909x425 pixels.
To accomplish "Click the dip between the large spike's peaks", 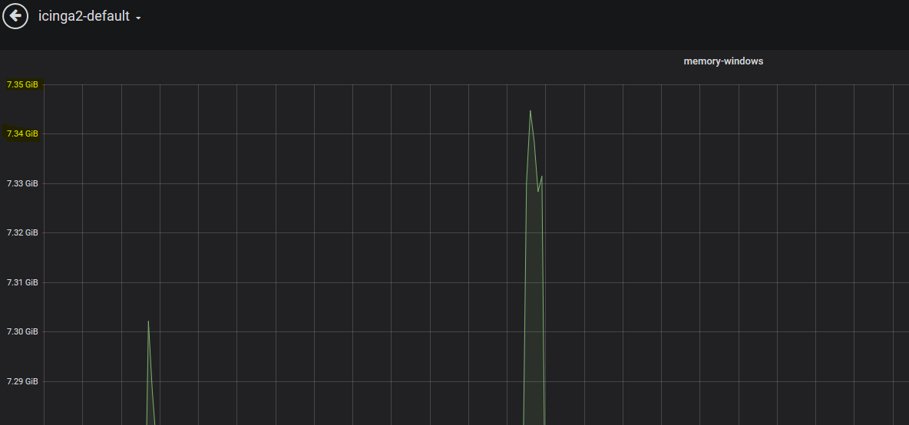I will point(538,190).
